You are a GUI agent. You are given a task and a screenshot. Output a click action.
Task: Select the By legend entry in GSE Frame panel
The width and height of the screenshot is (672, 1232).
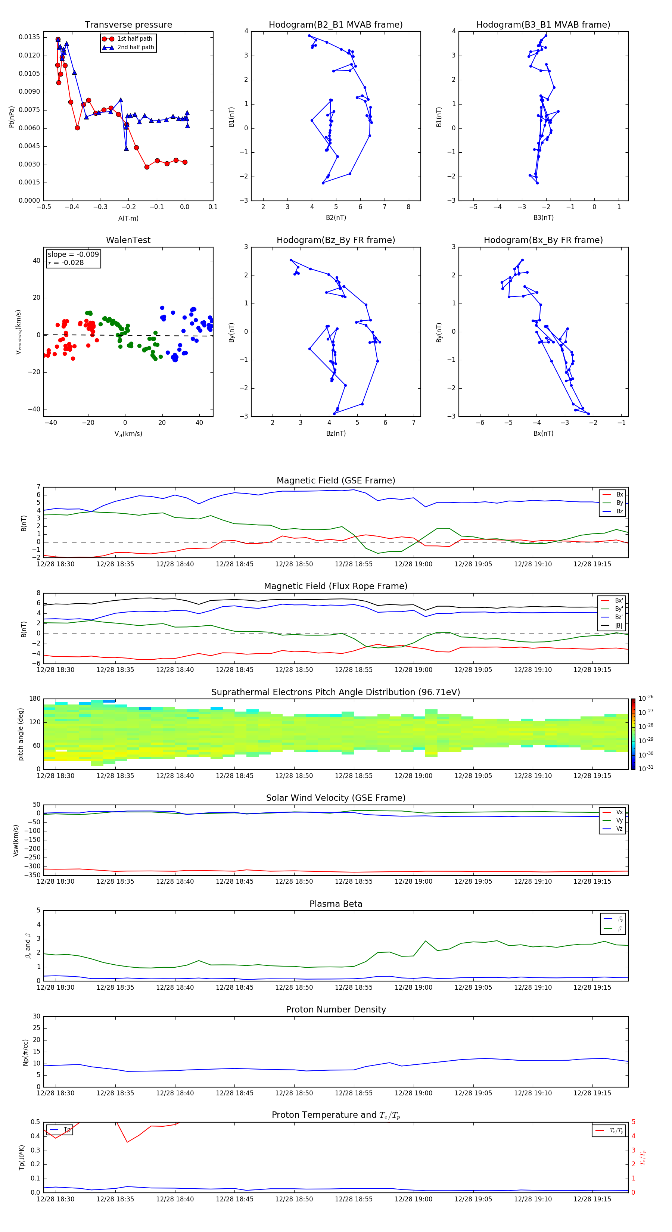pyautogui.click(x=613, y=503)
